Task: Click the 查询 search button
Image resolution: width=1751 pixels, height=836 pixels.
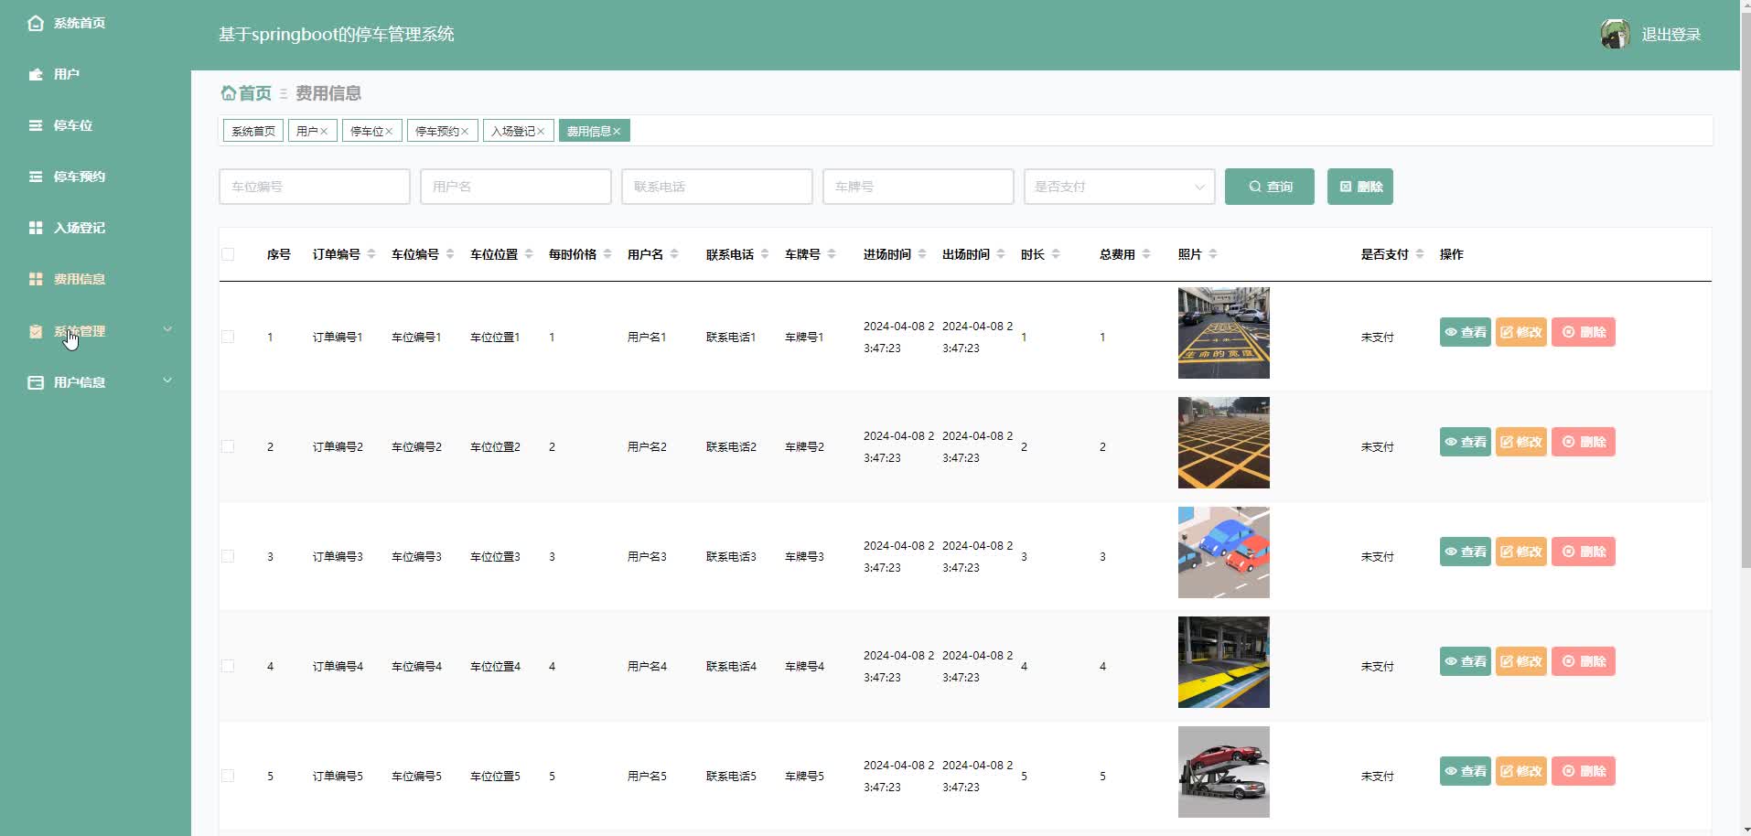Action: click(x=1270, y=187)
